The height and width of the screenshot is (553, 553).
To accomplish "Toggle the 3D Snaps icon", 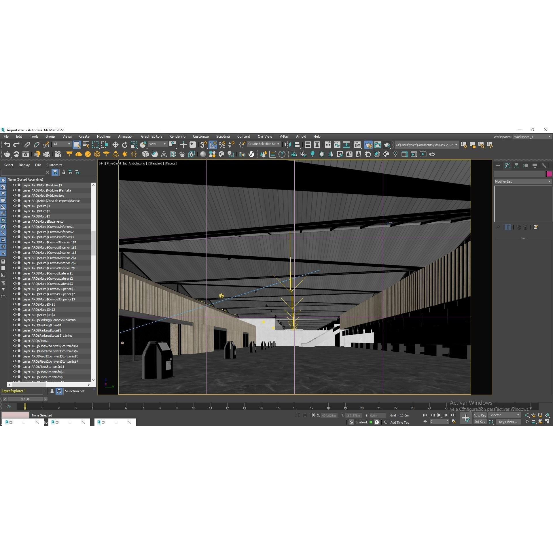I will [204, 145].
